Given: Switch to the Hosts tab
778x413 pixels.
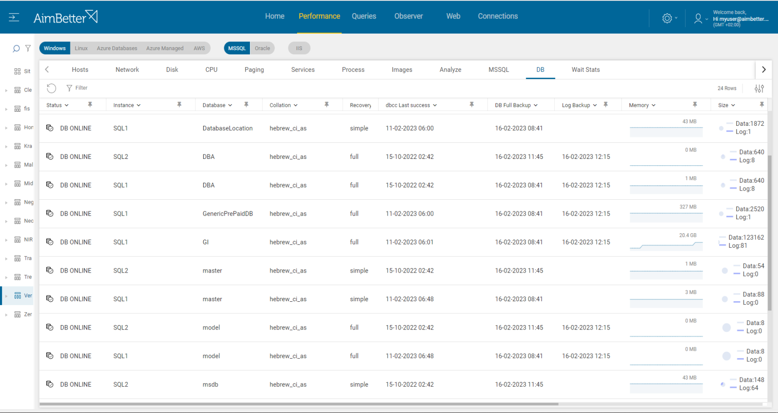Looking at the screenshot, I should click(80, 69).
